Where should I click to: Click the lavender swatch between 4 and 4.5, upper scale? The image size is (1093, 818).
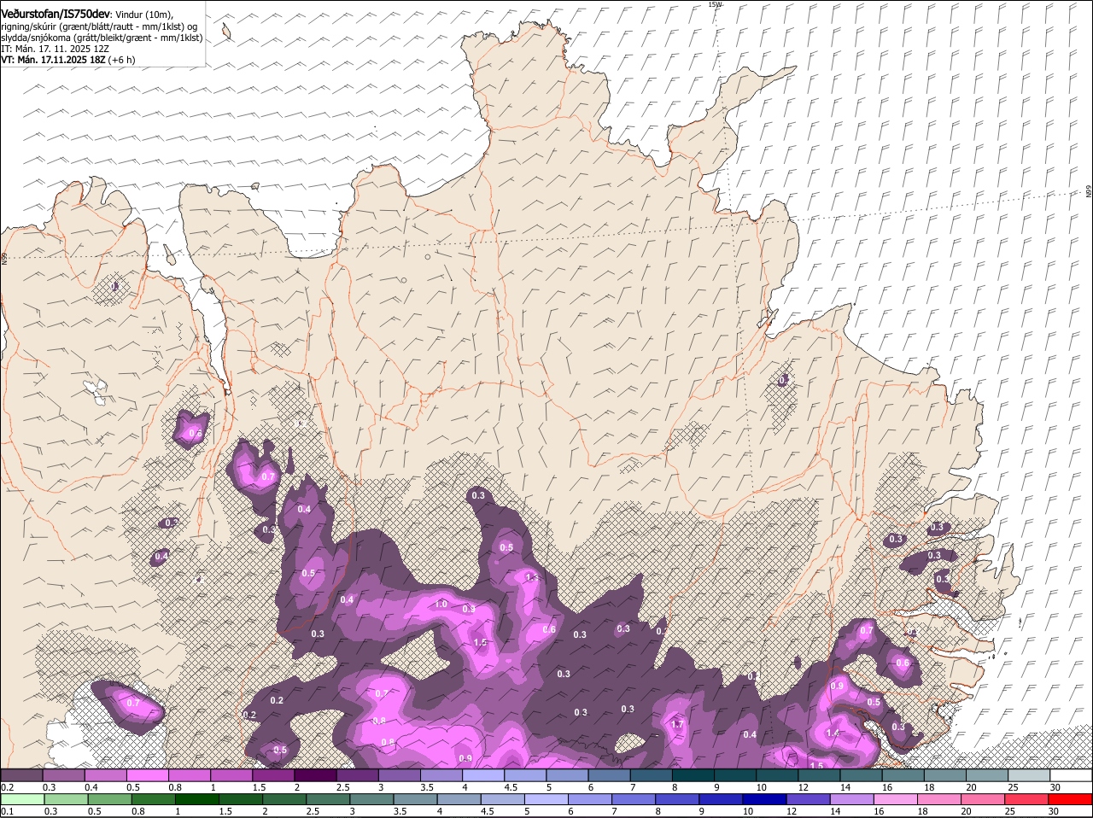point(483,775)
